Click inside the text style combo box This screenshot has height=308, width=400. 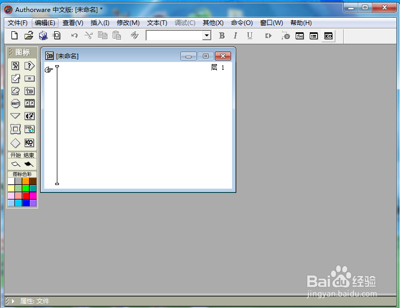coord(175,35)
